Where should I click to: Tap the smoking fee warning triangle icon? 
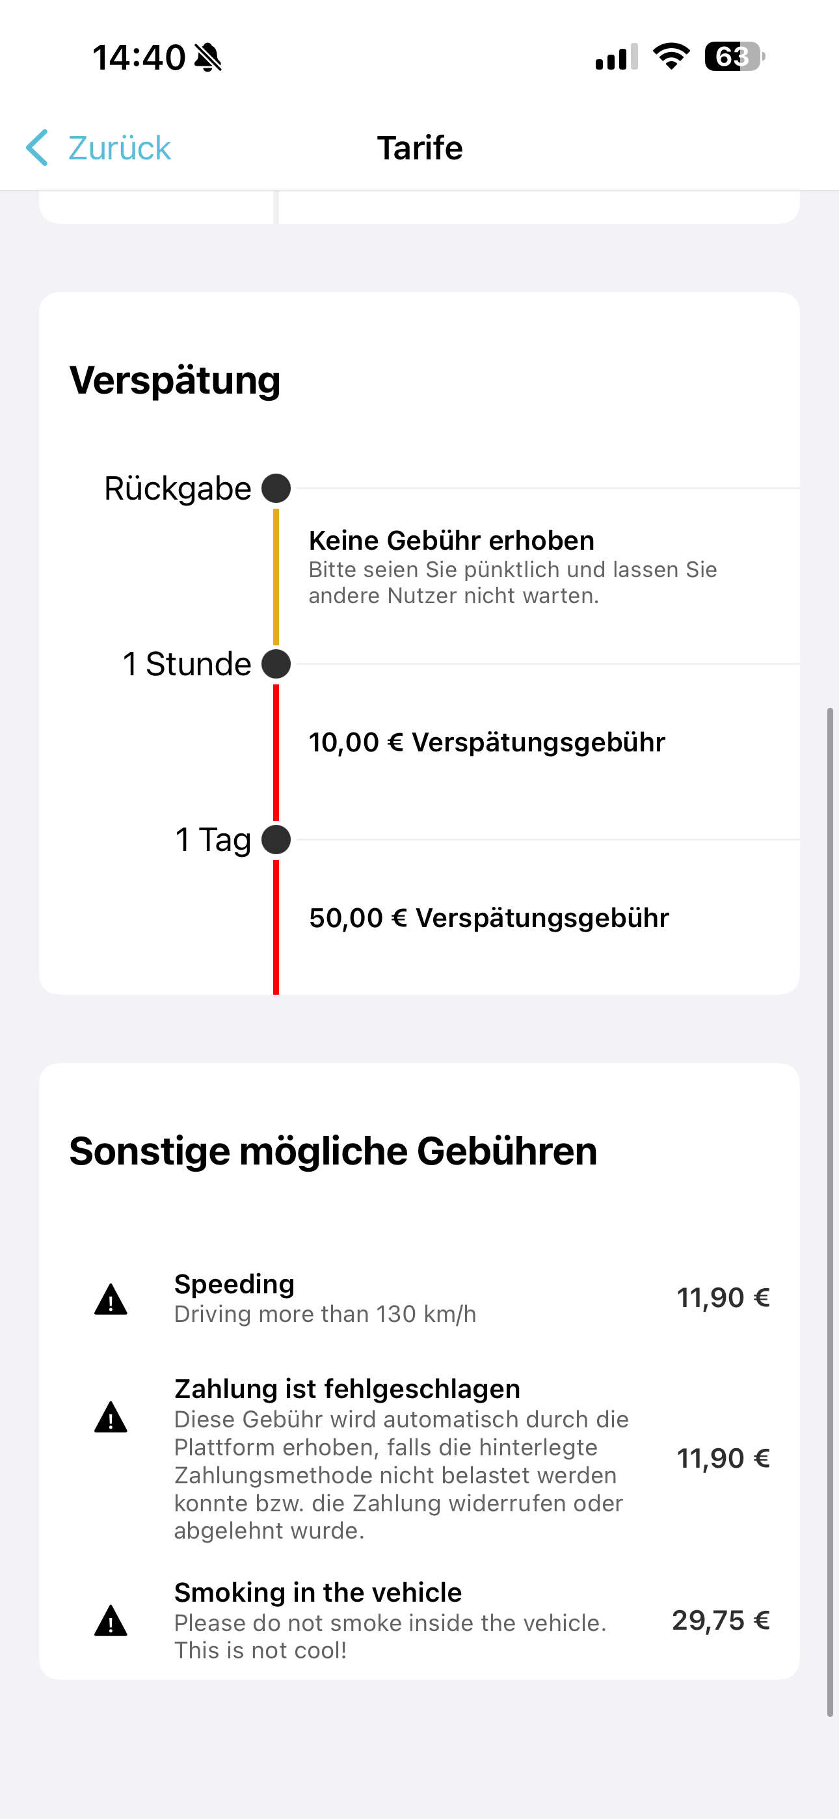[x=111, y=1621]
